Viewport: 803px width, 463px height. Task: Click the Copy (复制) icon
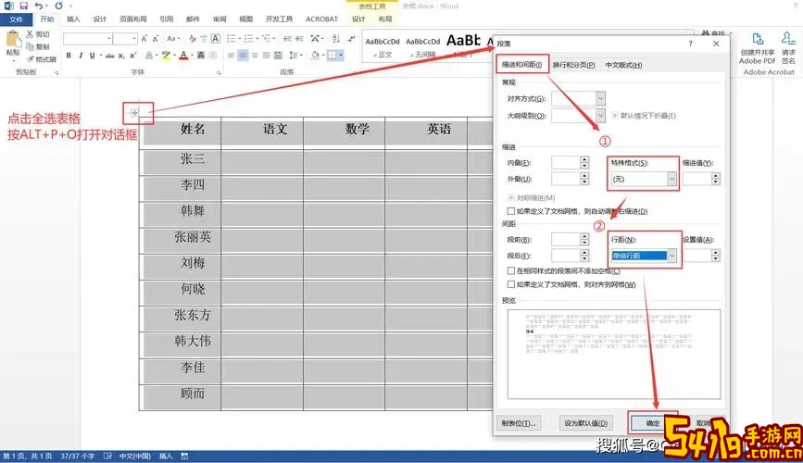click(x=30, y=46)
